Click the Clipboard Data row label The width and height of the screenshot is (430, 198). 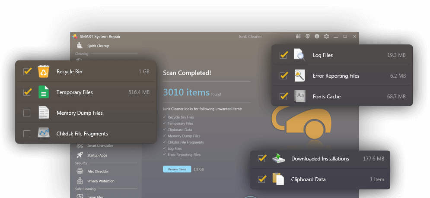308,179
